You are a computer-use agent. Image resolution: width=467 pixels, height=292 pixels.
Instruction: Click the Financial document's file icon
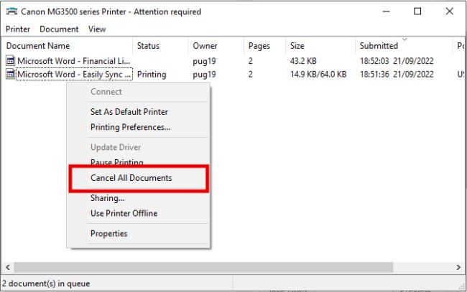coord(11,61)
